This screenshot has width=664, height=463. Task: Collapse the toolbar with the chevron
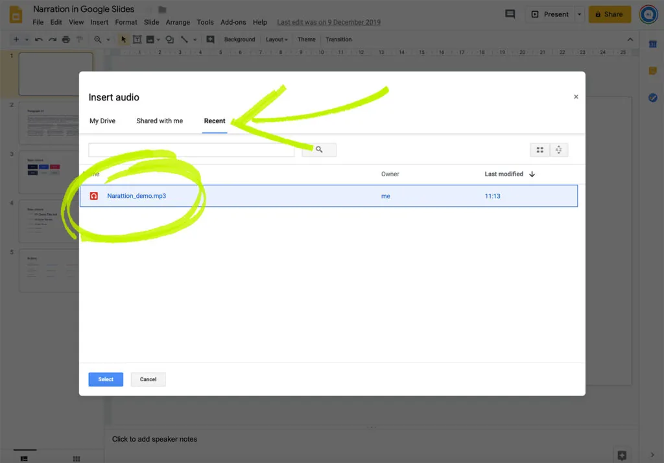coord(630,40)
